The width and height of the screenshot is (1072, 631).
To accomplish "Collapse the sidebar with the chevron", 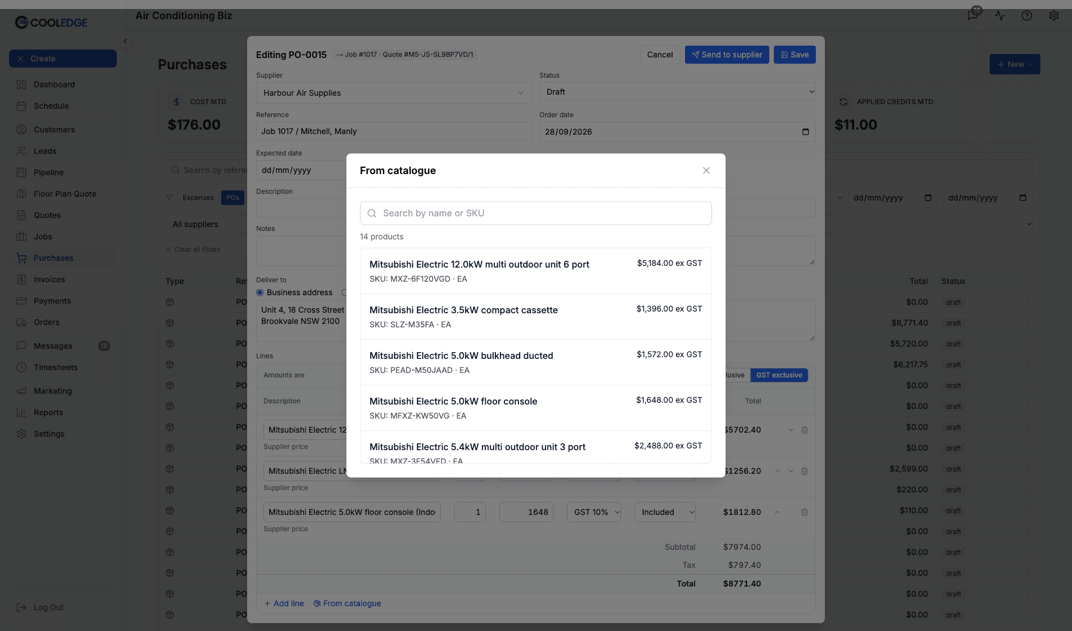I will pos(125,41).
